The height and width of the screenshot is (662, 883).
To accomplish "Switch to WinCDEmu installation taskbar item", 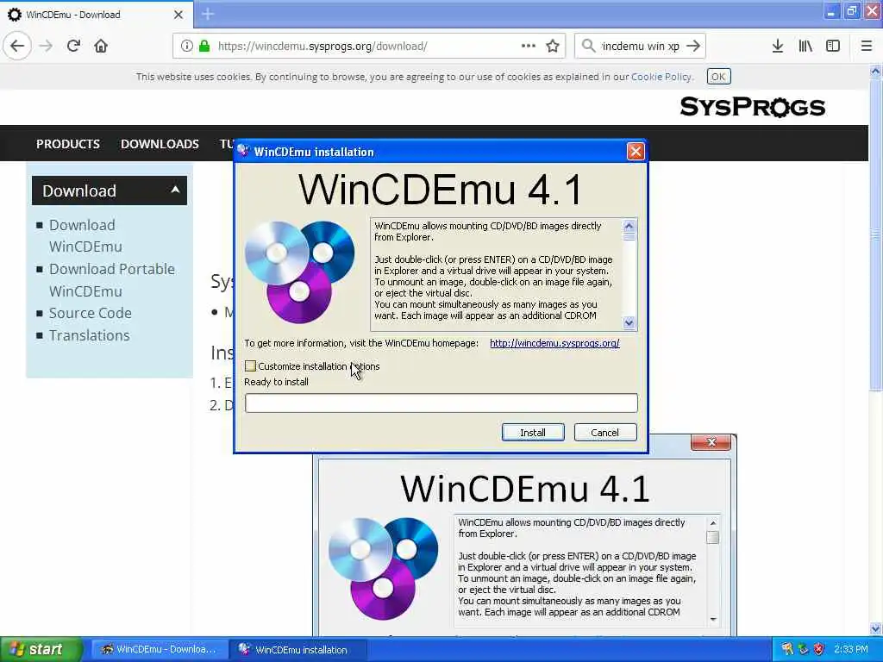I will pyautogui.click(x=298, y=650).
